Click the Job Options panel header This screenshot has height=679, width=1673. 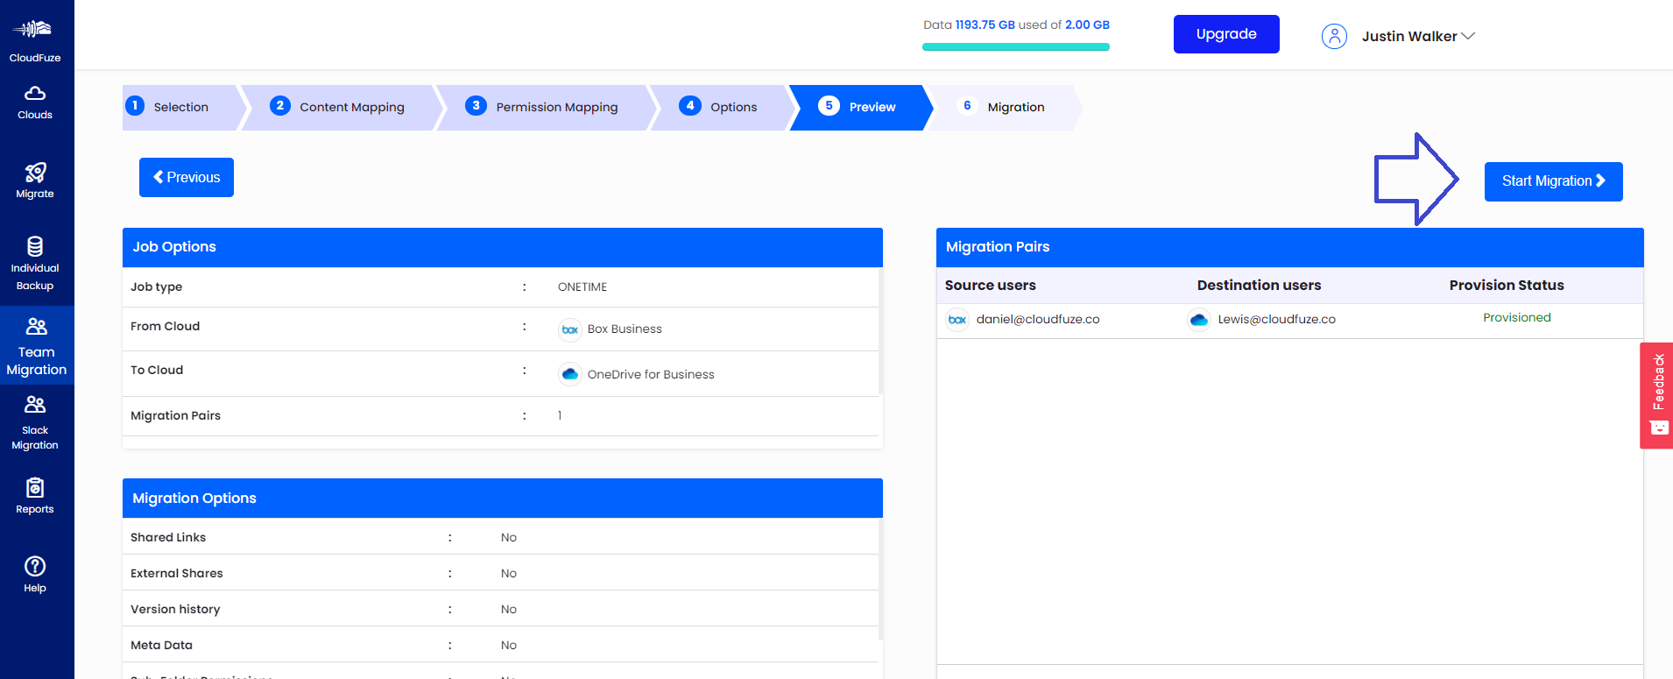(503, 247)
